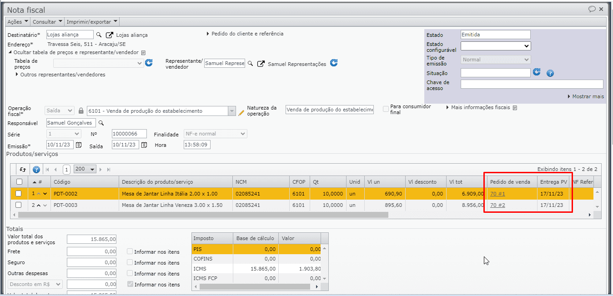
Task: Click the search icon next to Destinatário field
Action: (99, 35)
